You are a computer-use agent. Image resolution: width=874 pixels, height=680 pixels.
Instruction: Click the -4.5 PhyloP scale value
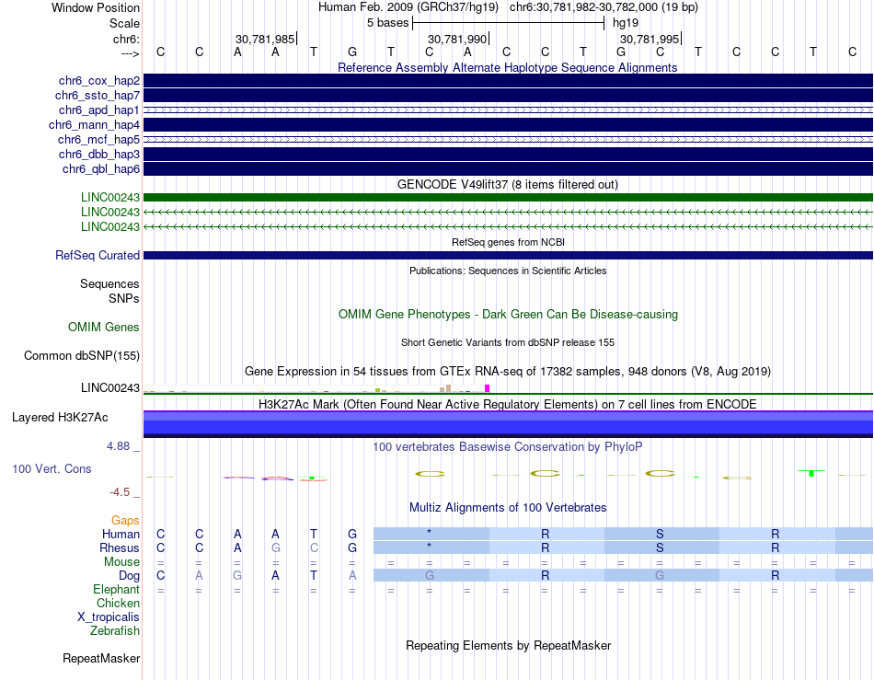(x=120, y=492)
